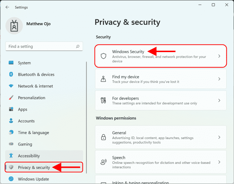Expand the General permissions chevron
Image resolution: width=234 pixels, height=184 pixels.
(219, 137)
